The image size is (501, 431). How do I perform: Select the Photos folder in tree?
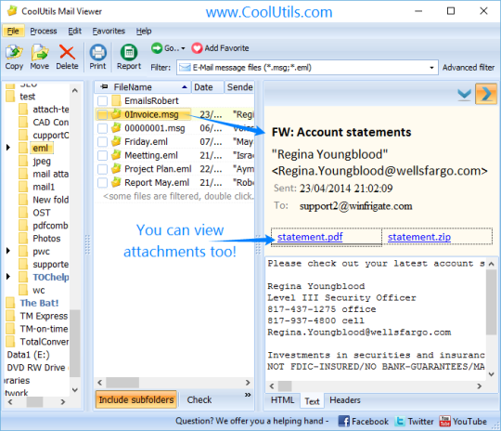pos(46,239)
